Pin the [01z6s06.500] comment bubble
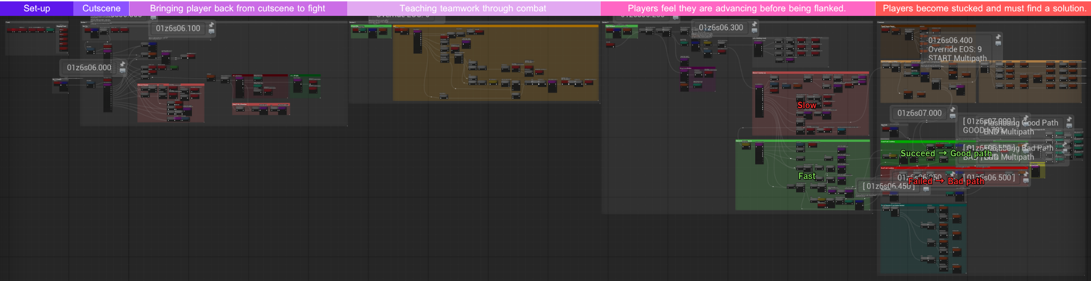Screen dimensions: 1091x281 pyautogui.click(x=1026, y=175)
